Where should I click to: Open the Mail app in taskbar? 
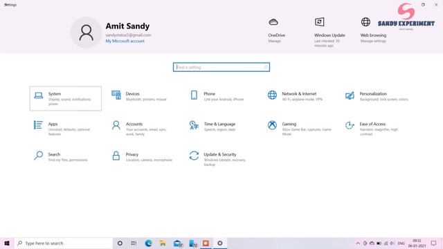pos(178,243)
